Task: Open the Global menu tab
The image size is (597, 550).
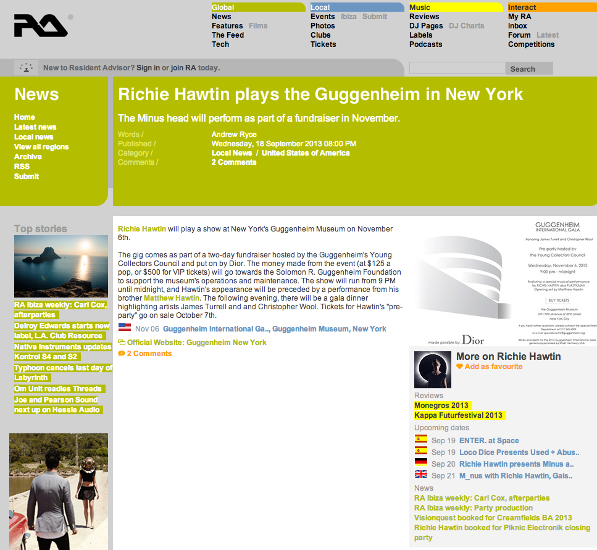Action: (x=258, y=7)
